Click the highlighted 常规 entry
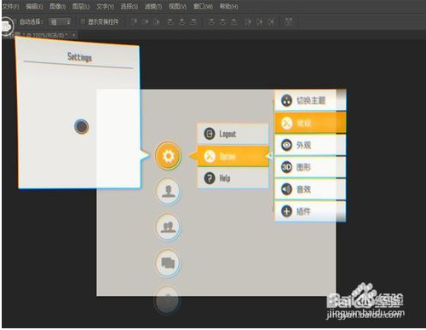The width and height of the screenshot is (426, 330). 310,123
